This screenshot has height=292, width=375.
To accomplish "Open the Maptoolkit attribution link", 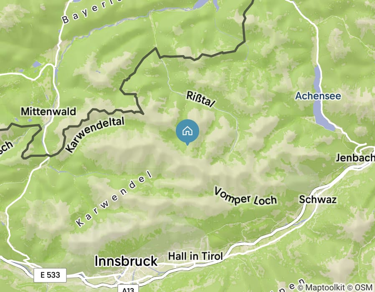I will [321, 287].
